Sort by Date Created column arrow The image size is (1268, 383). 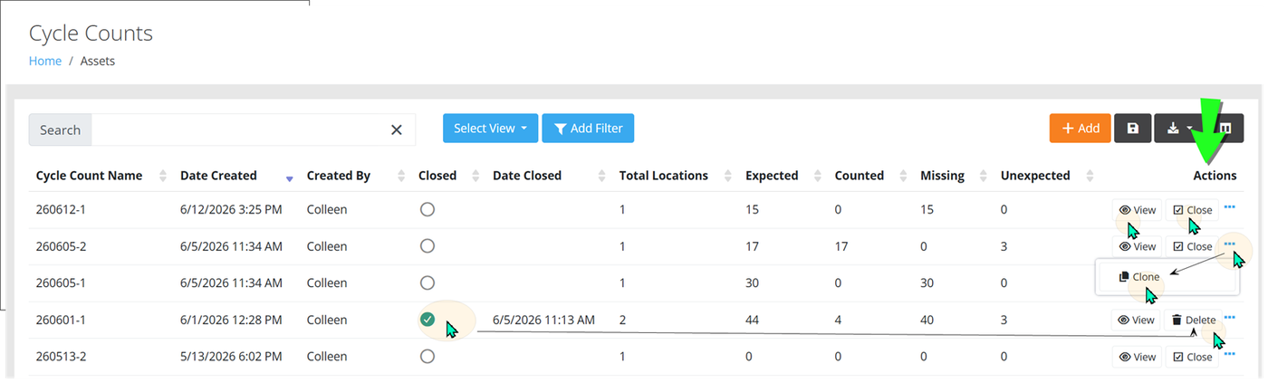(x=289, y=178)
